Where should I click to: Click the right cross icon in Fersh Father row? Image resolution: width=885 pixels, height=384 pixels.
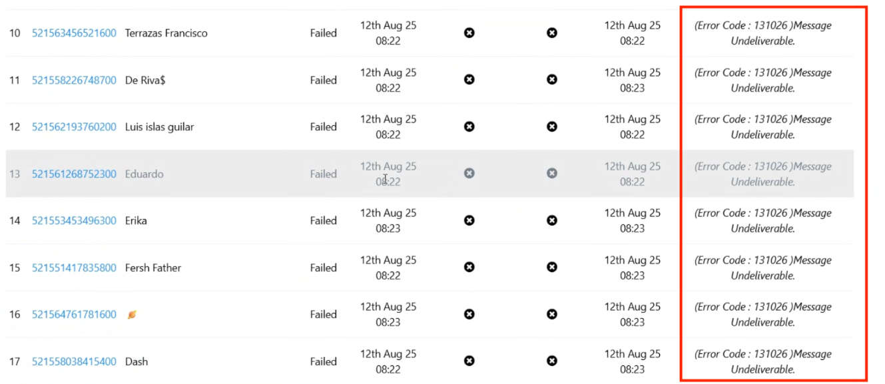pyautogui.click(x=552, y=268)
